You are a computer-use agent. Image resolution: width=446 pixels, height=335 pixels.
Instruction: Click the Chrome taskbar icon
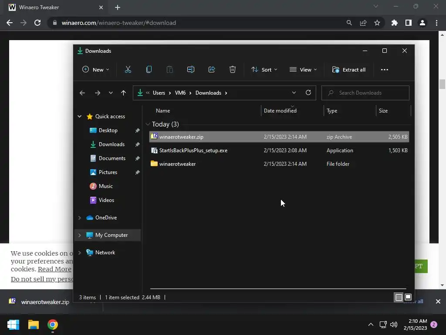(53, 325)
